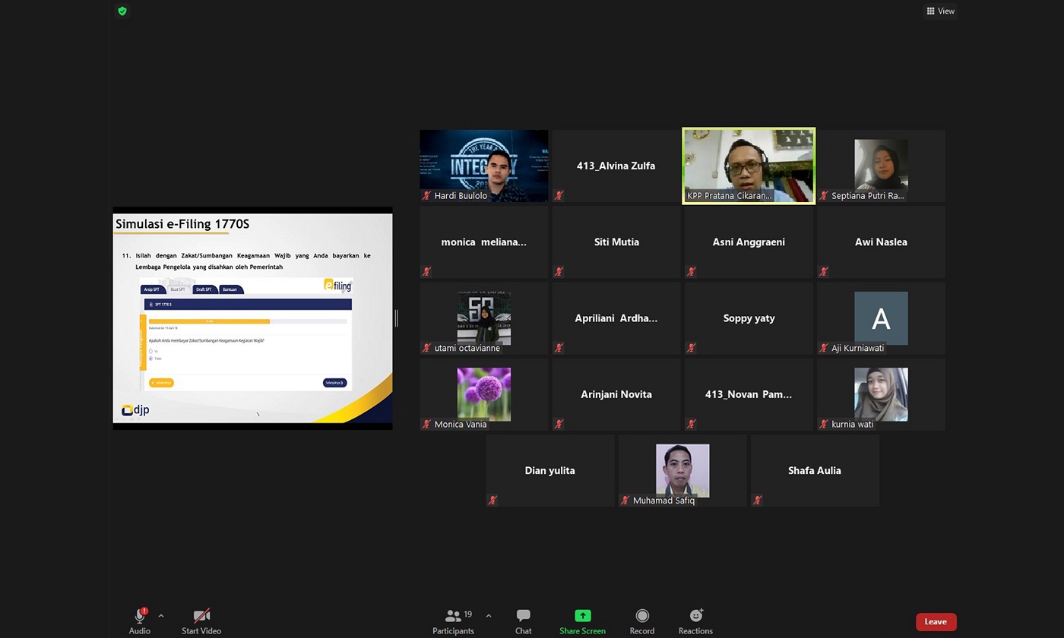The image size is (1064, 638).
Task: Select KPP Pratama Cikarang speaker video tile
Action: (749, 165)
